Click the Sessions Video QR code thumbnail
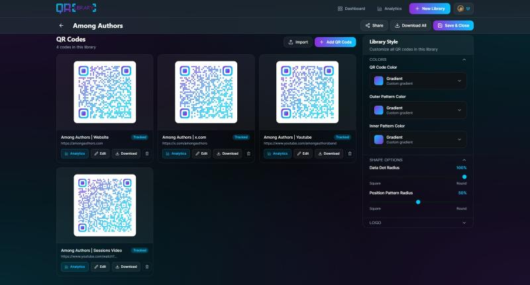Image resolution: width=530 pixels, height=285 pixels. point(105,205)
